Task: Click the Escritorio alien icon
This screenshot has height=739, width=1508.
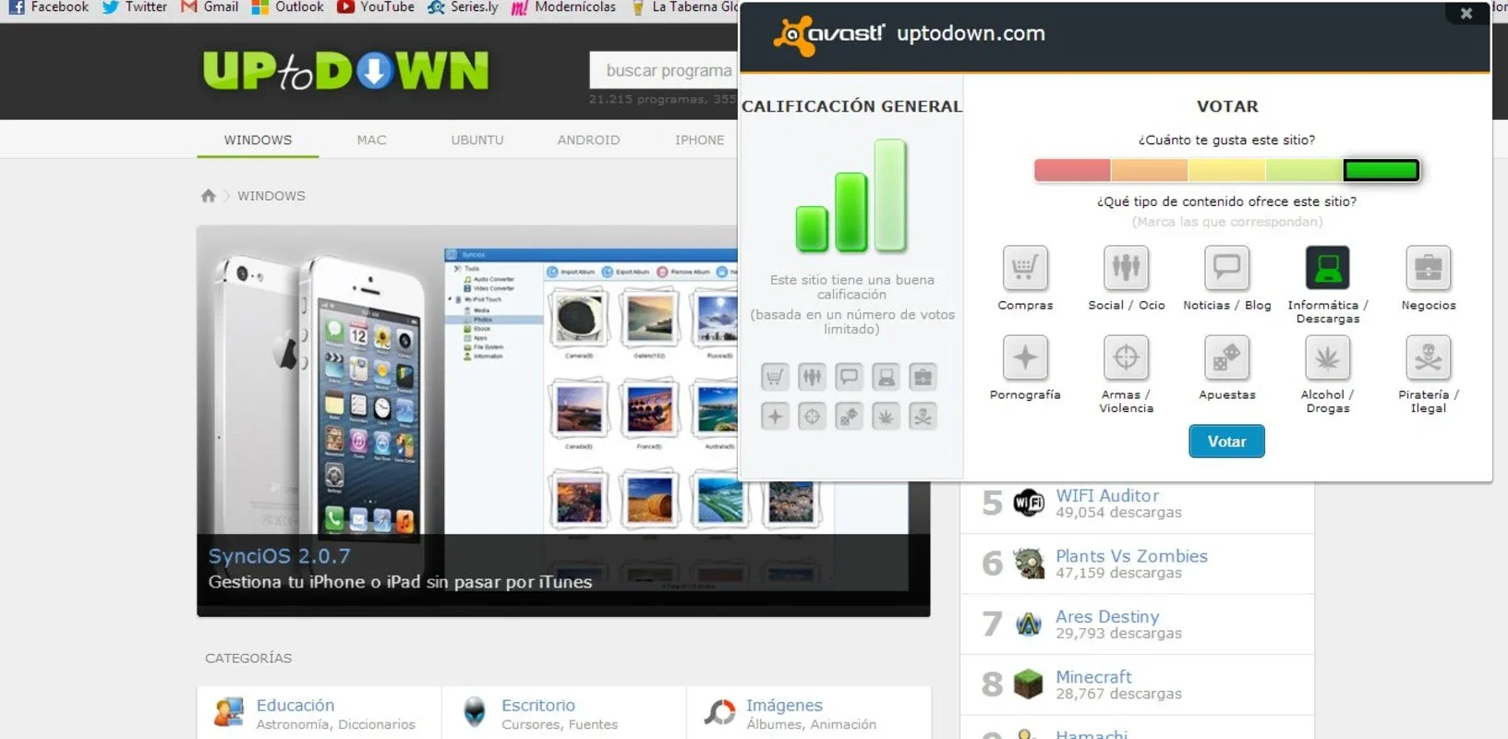Action: (x=475, y=712)
